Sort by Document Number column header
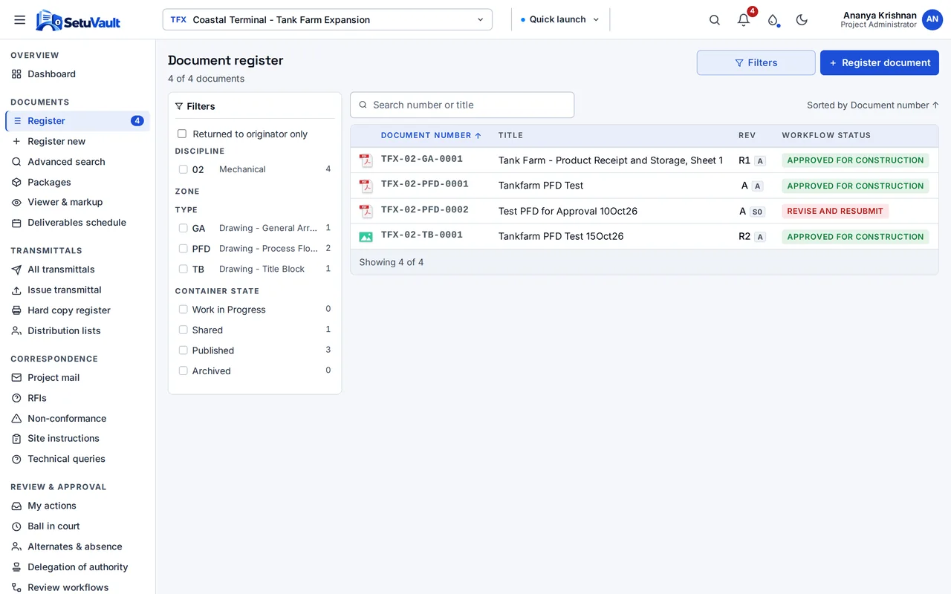 (x=431, y=135)
